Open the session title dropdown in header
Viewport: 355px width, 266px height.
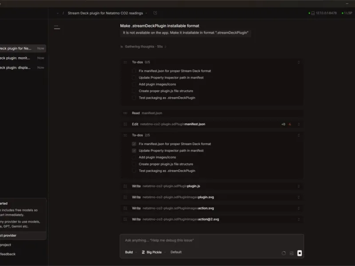[146, 13]
